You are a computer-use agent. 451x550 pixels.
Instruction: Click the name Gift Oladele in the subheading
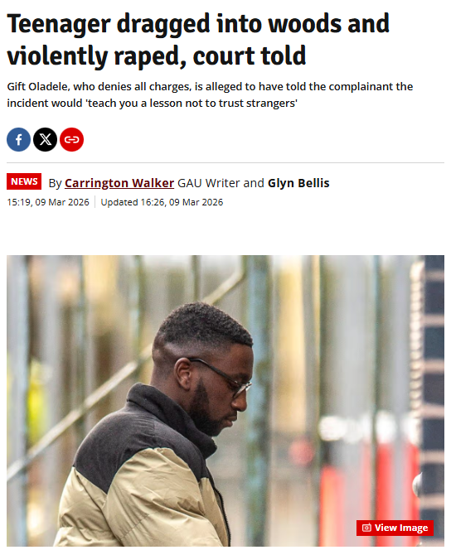pos(37,87)
